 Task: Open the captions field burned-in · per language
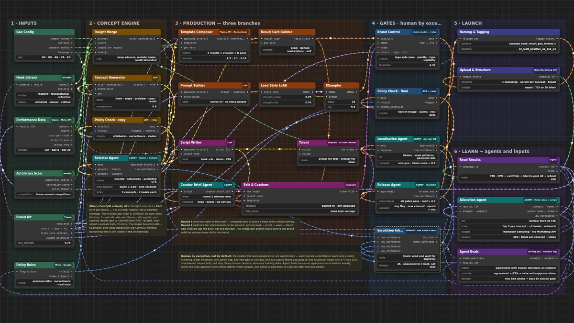(300, 205)
